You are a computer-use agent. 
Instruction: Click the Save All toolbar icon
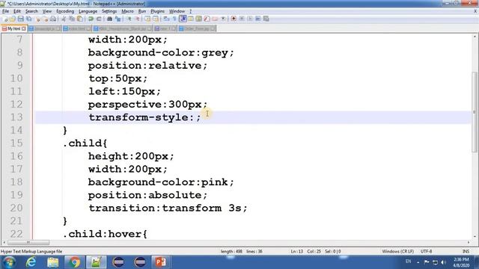tap(28, 19)
